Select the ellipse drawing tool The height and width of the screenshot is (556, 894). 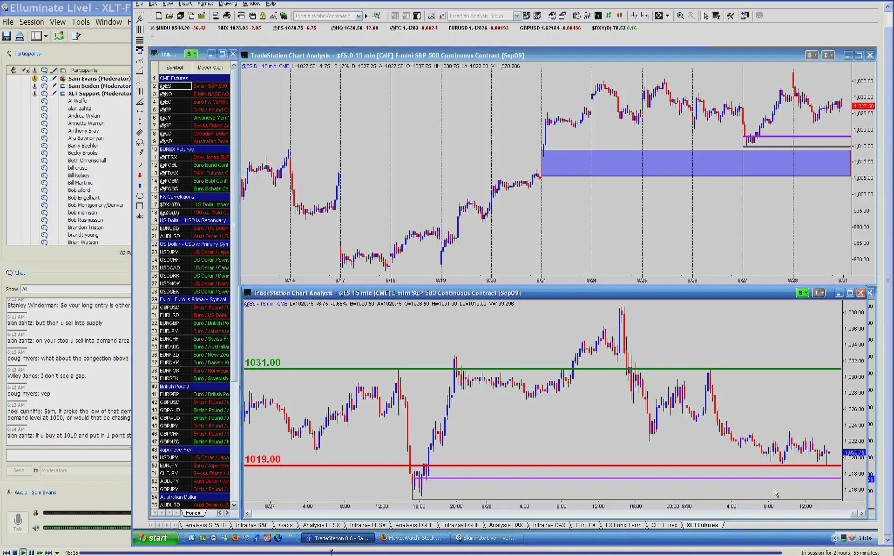click(x=140, y=196)
